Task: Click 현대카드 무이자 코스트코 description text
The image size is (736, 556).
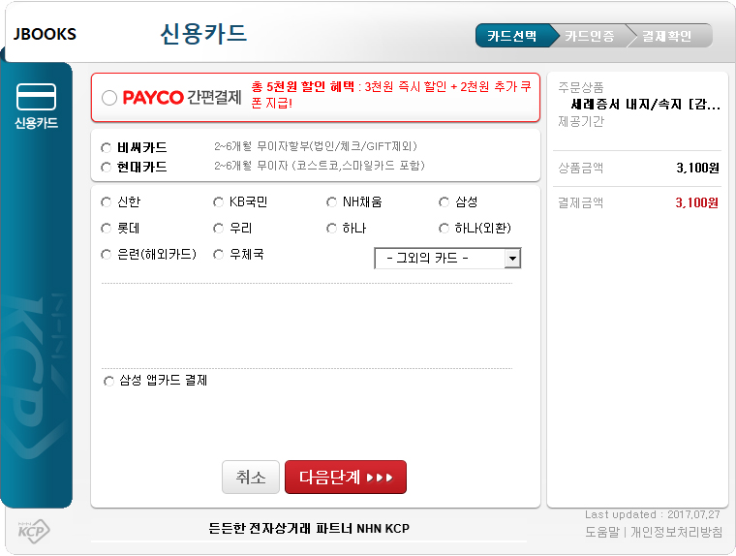Action: tap(320, 166)
